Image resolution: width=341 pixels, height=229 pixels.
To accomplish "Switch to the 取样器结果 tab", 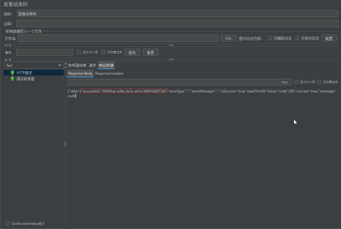I will tap(77, 65).
